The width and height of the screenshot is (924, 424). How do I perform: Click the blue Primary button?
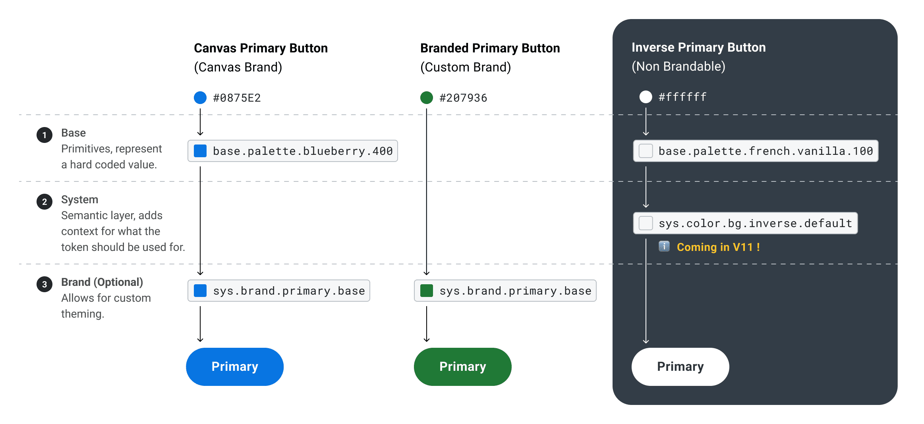pos(235,366)
